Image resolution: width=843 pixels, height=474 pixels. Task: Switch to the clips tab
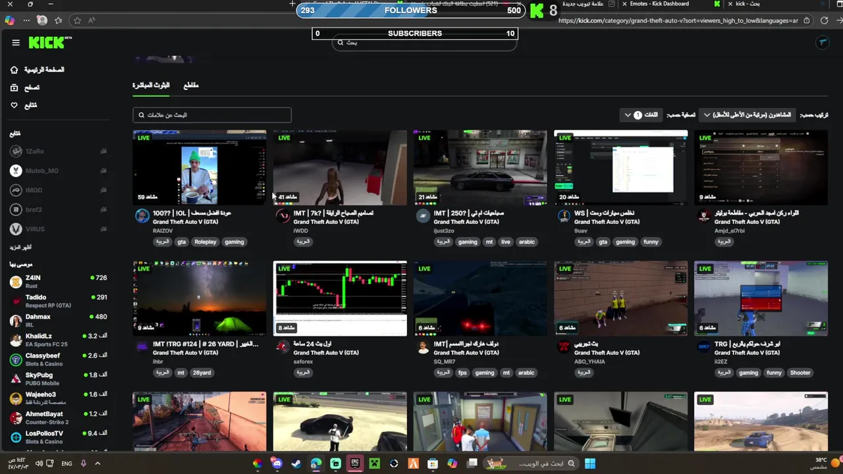(191, 86)
